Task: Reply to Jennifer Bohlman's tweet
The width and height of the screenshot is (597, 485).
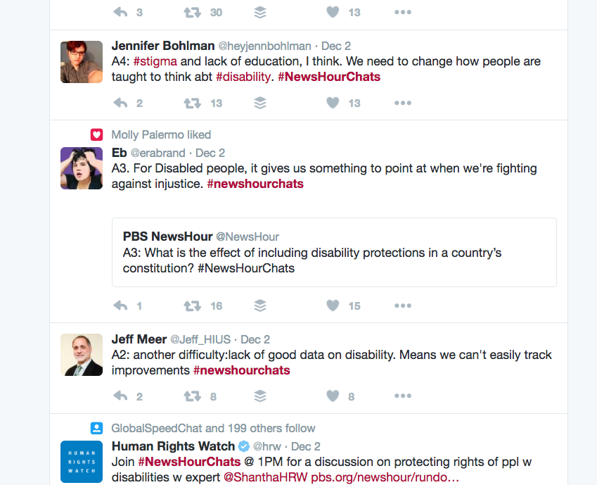Action: (x=120, y=103)
